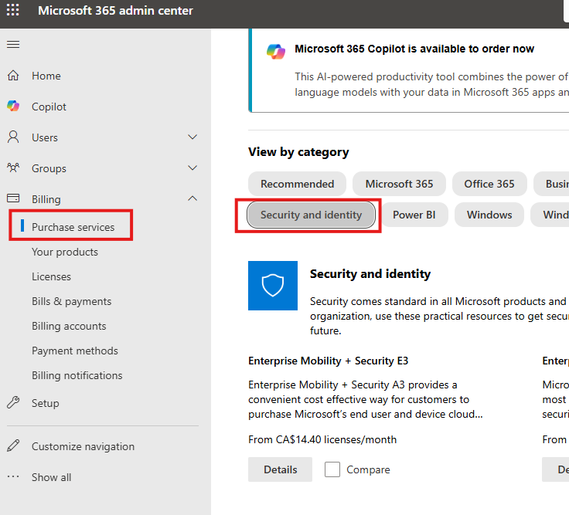Viewport: 569px width, 515px height.
Task: Open Billing notifications
Action: [77, 375]
